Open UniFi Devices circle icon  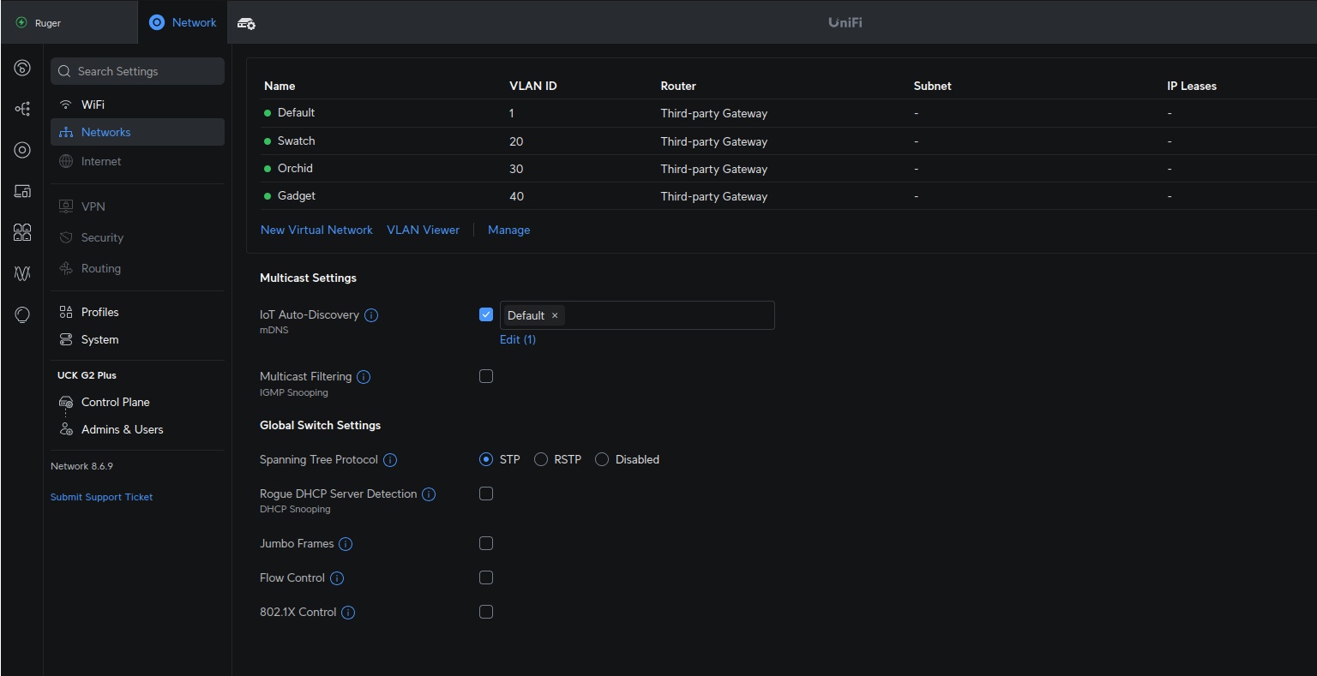click(22, 150)
